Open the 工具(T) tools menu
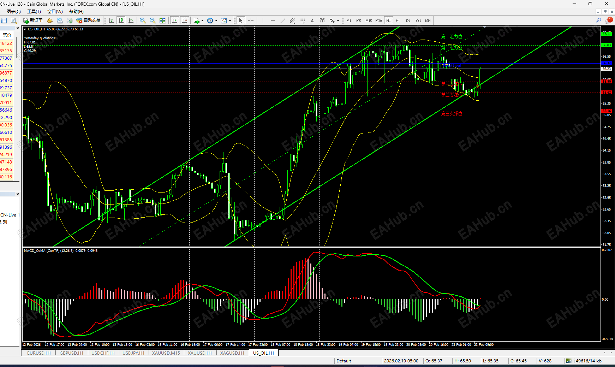This screenshot has height=367, width=615. [34, 12]
